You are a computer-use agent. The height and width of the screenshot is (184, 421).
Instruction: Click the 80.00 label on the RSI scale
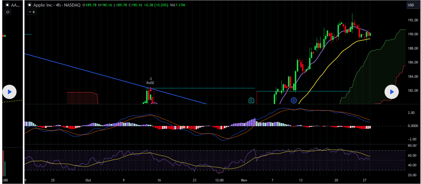(x=412, y=146)
